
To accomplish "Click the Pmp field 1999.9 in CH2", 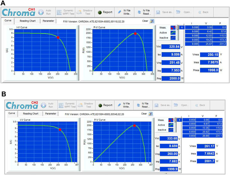I will pos(169,169).
